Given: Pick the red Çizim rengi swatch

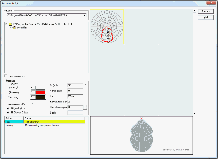Looking at the screenshot, I should (40, 92).
